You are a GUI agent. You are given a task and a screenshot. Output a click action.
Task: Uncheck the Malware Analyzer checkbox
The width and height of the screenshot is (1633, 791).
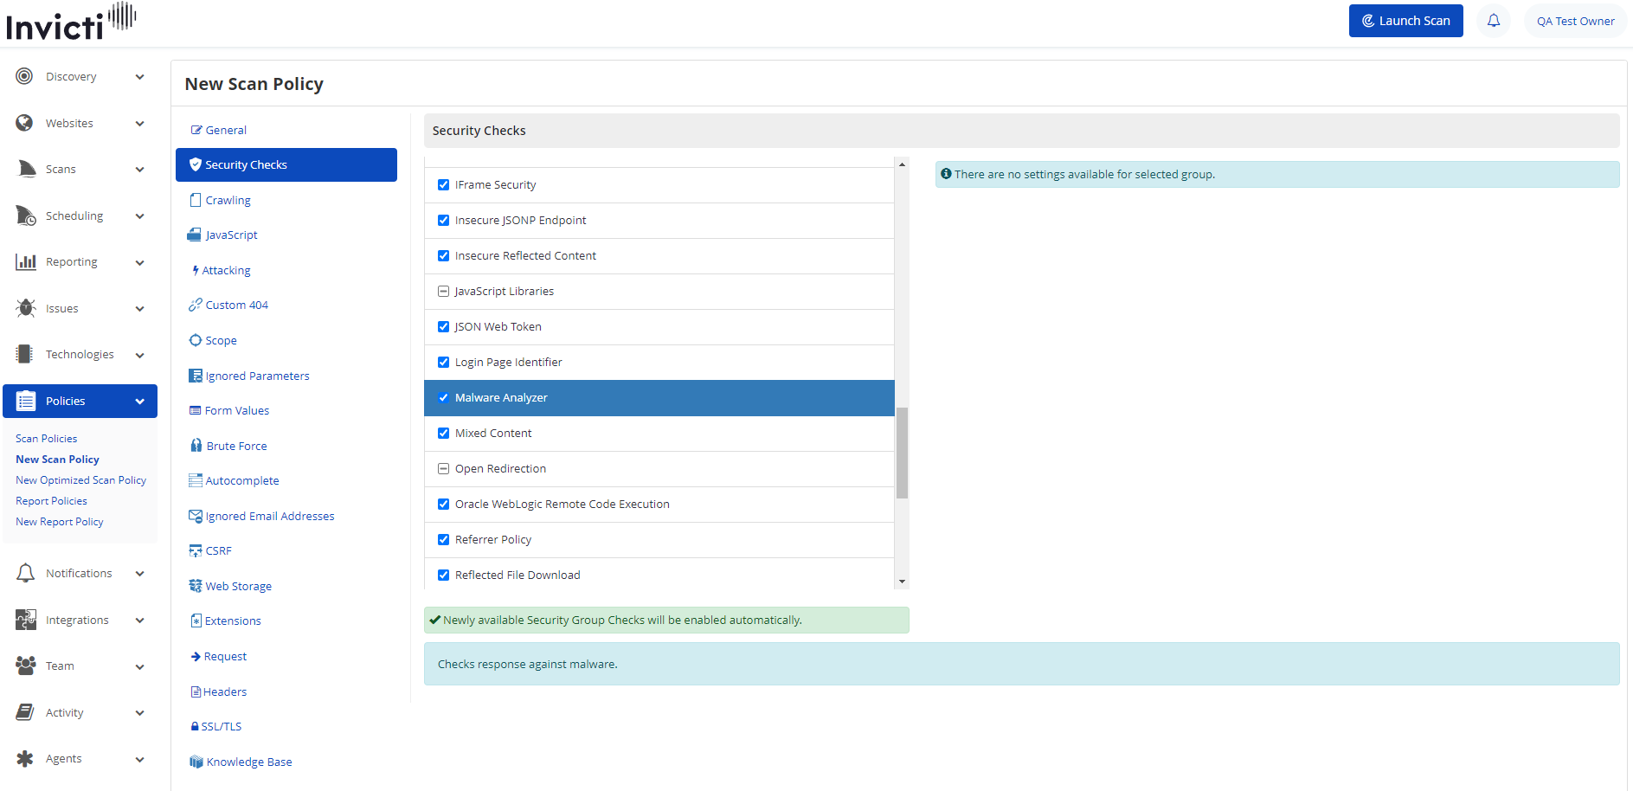443,397
